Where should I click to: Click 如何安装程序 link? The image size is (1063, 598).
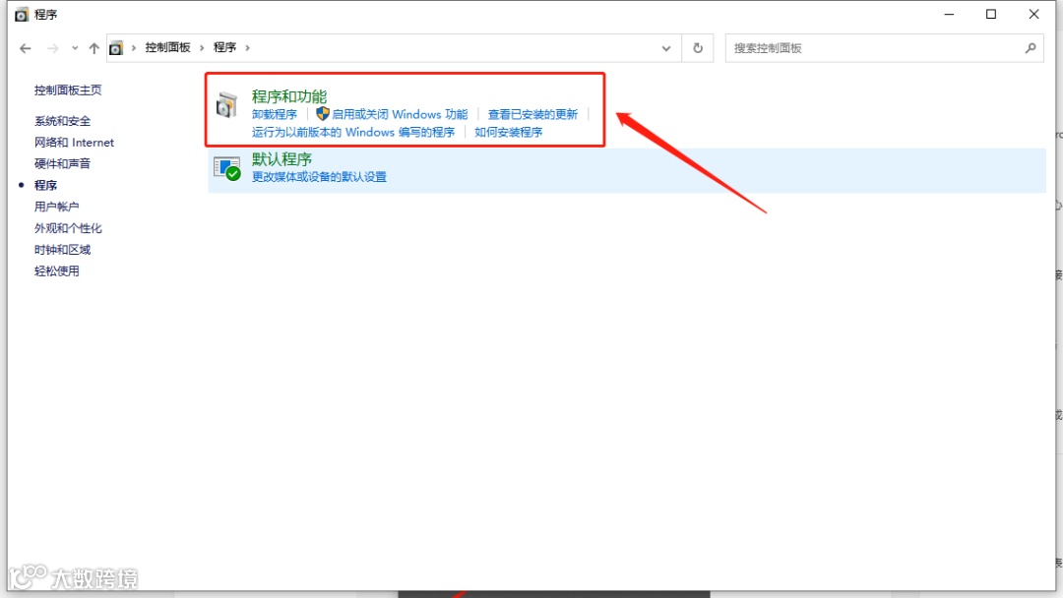(x=509, y=132)
